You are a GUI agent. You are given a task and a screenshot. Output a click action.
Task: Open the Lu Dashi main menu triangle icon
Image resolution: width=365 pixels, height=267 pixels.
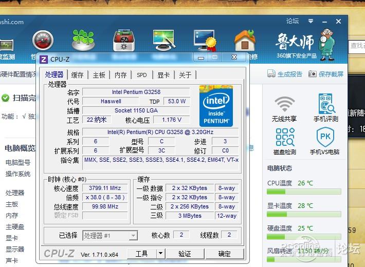[x=311, y=22]
